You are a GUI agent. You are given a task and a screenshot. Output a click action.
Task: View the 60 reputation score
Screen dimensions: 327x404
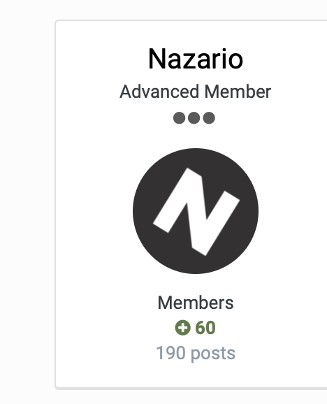tap(205, 328)
